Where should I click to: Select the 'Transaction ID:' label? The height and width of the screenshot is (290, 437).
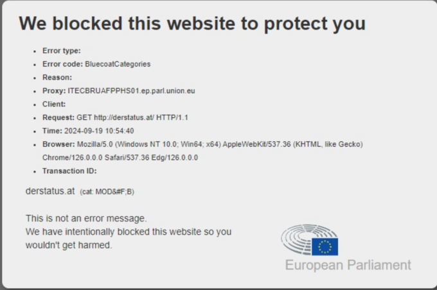coord(69,171)
